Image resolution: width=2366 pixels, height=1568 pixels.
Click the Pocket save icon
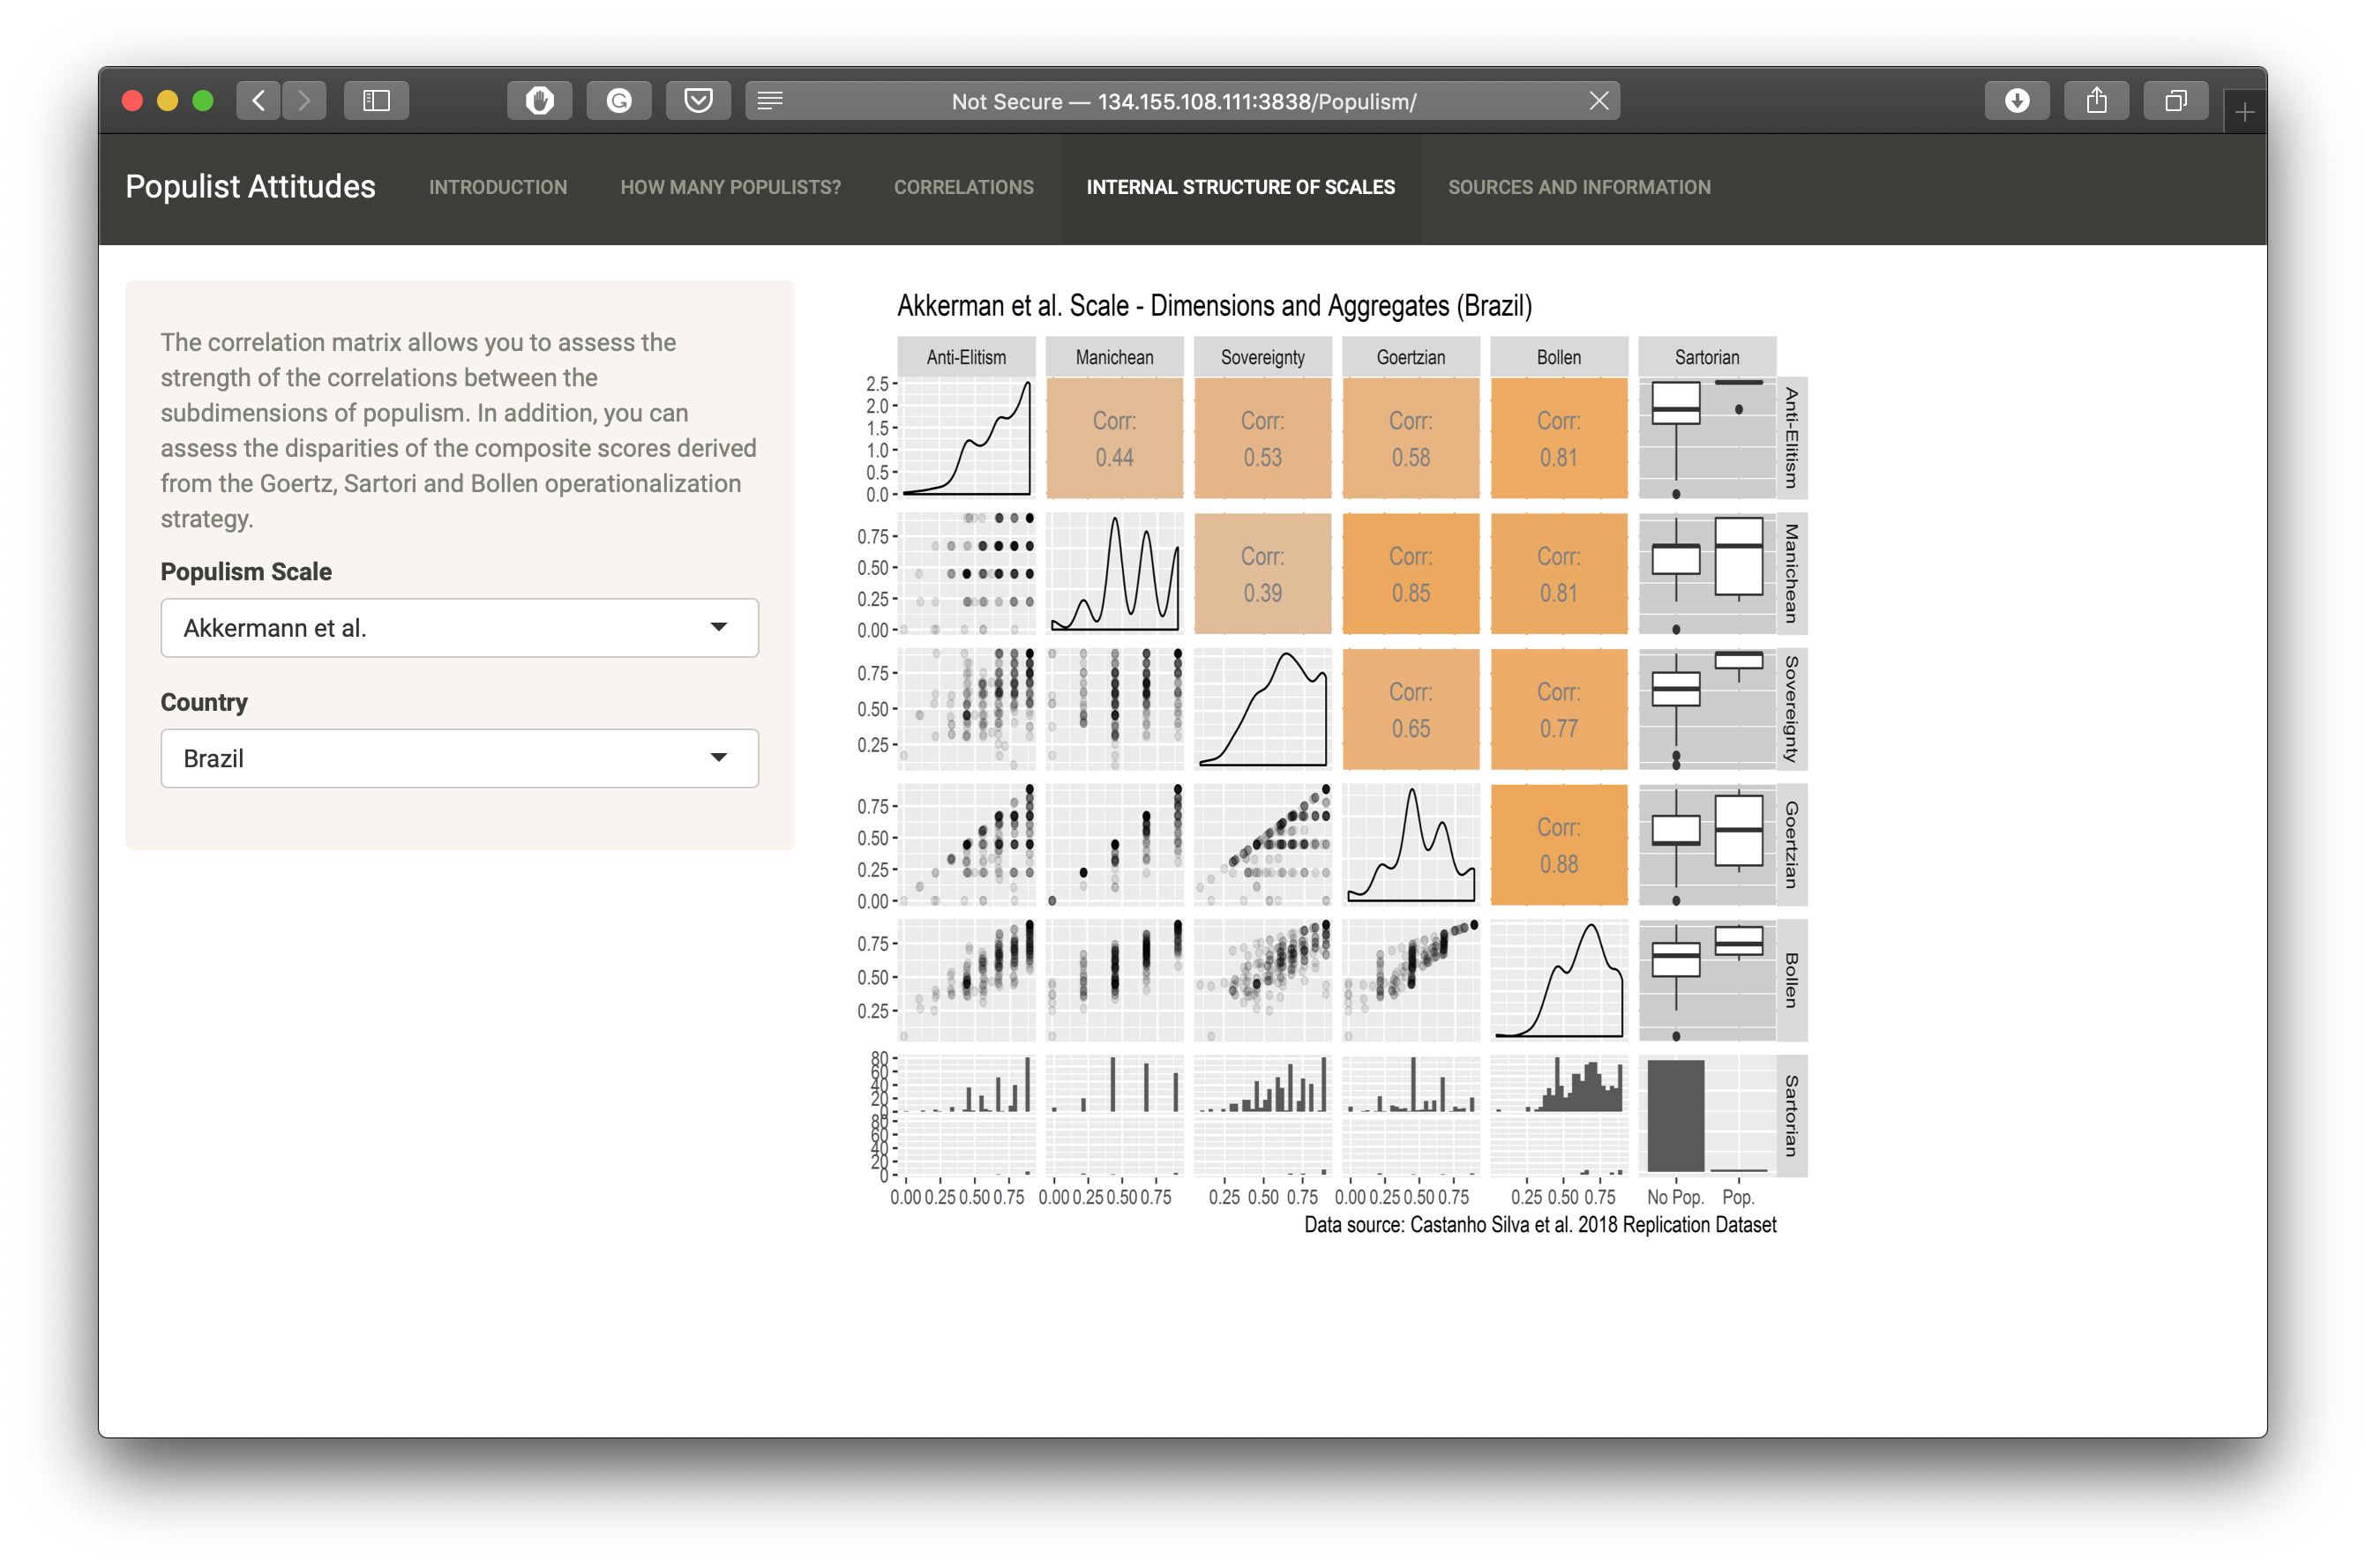(699, 101)
